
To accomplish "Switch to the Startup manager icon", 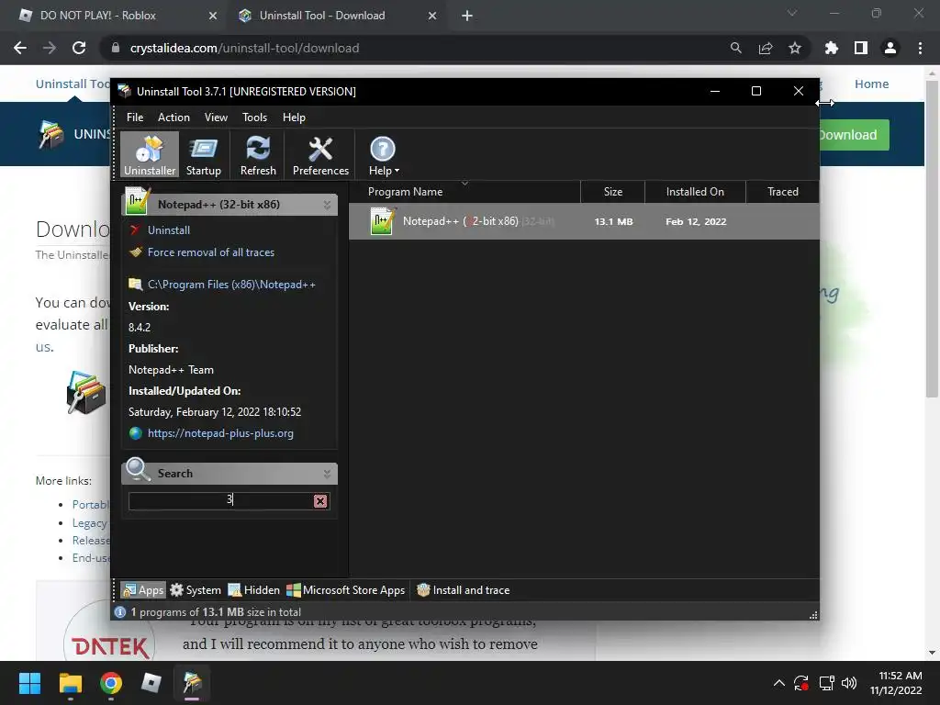I will [x=203, y=155].
